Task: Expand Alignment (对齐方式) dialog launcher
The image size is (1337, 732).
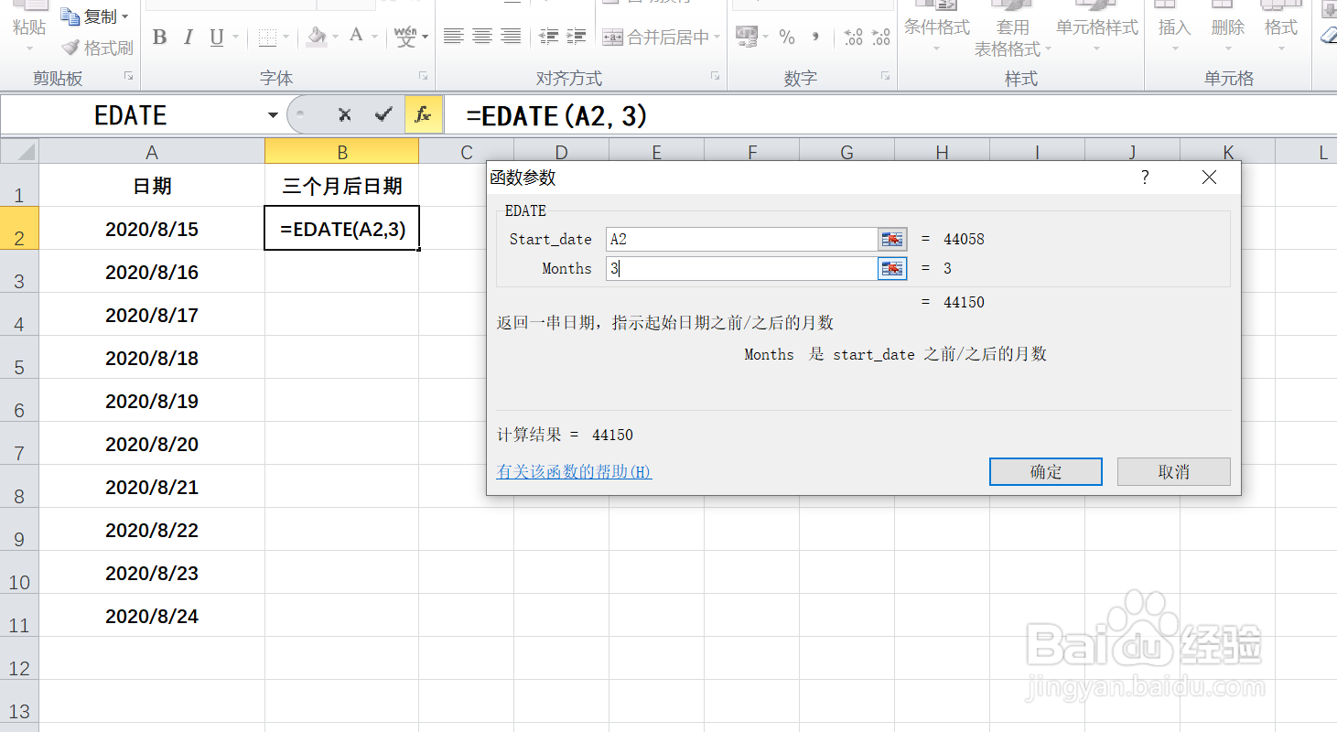Action: [x=716, y=77]
